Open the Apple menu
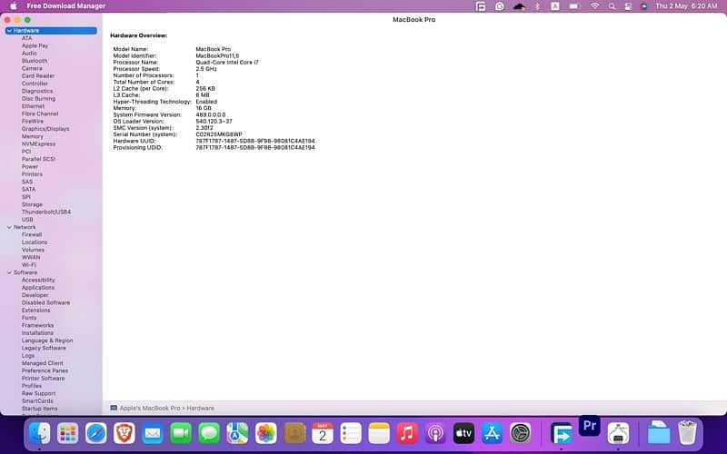727x454 pixels. 11,5
